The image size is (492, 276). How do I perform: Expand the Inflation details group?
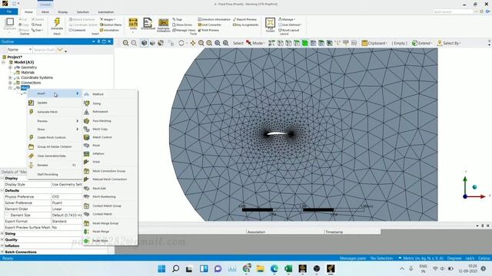pyautogui.click(x=2, y=246)
